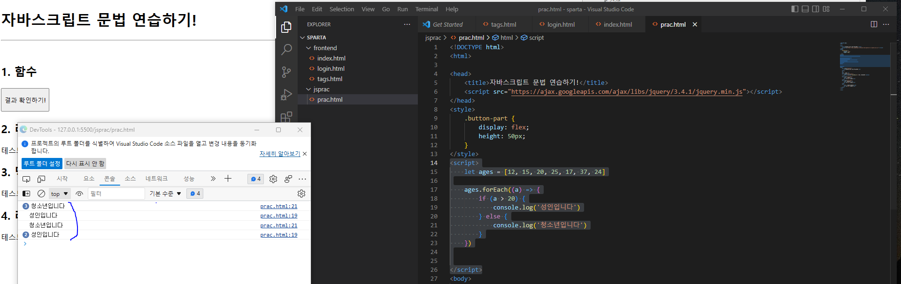
Task: Open the File menu in VS Code
Action: [x=300, y=9]
